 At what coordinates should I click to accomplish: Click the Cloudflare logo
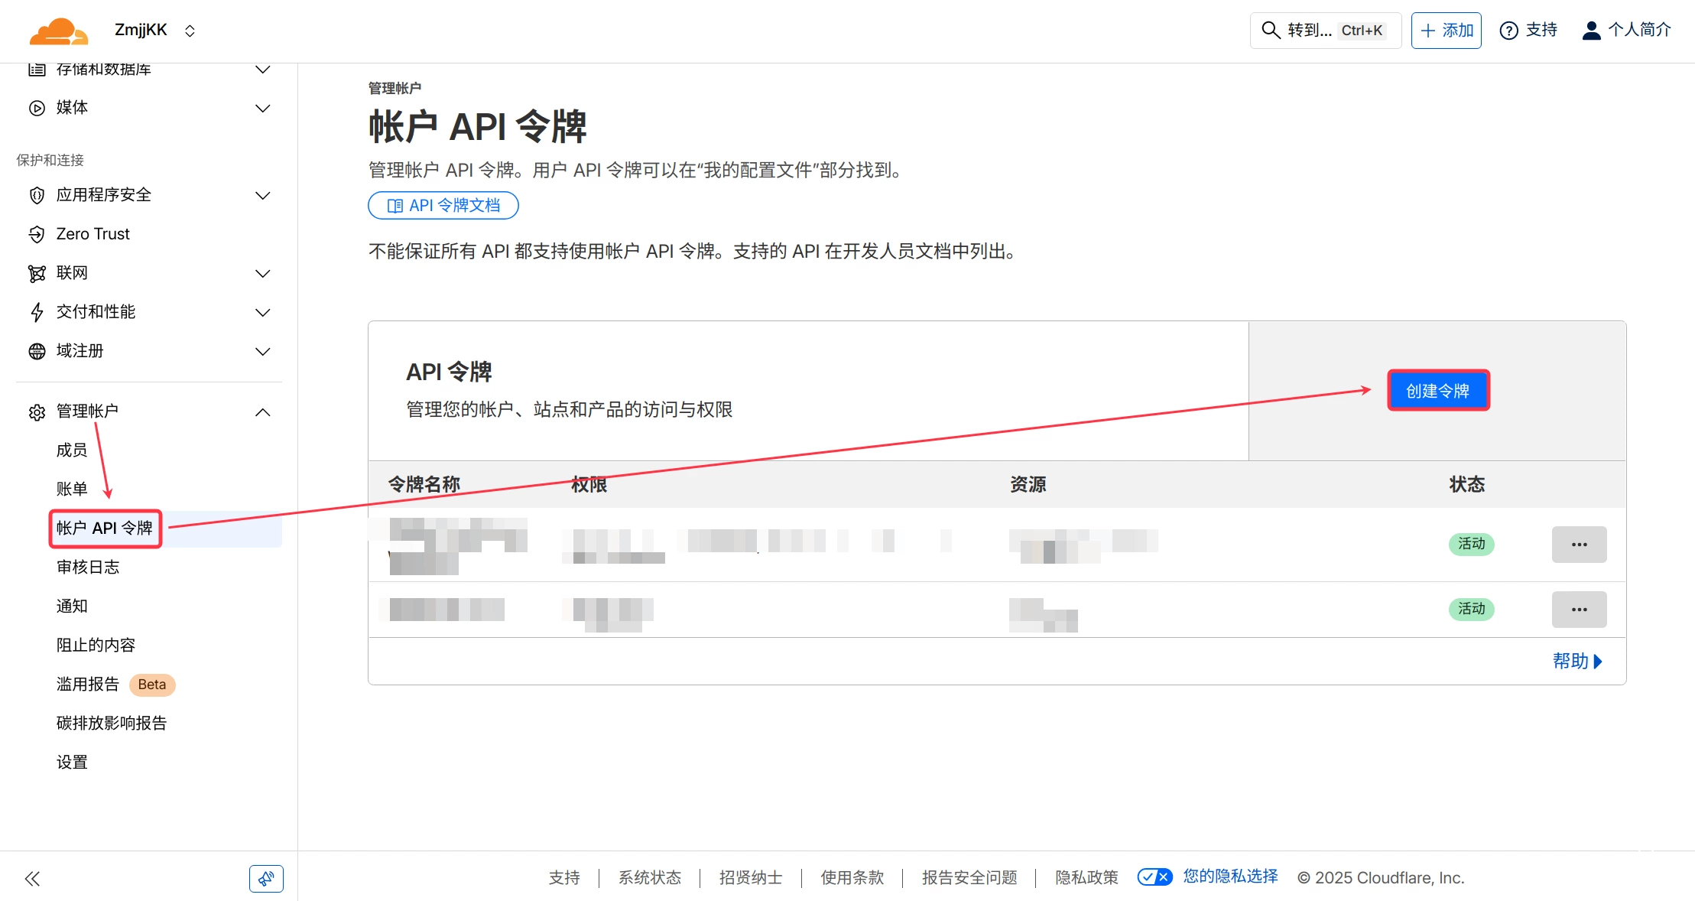click(57, 29)
